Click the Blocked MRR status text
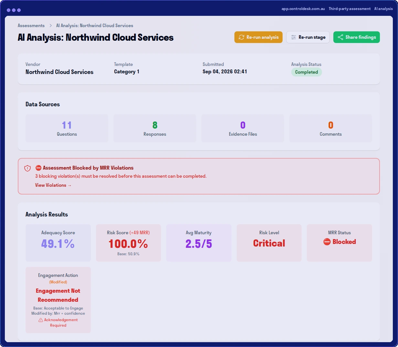This screenshot has width=398, height=347. coord(344,242)
